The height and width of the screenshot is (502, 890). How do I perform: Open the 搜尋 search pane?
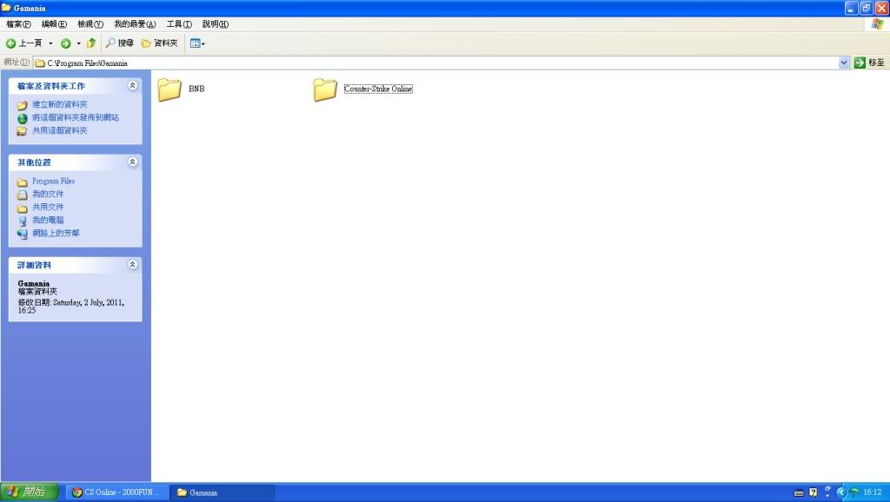point(120,43)
